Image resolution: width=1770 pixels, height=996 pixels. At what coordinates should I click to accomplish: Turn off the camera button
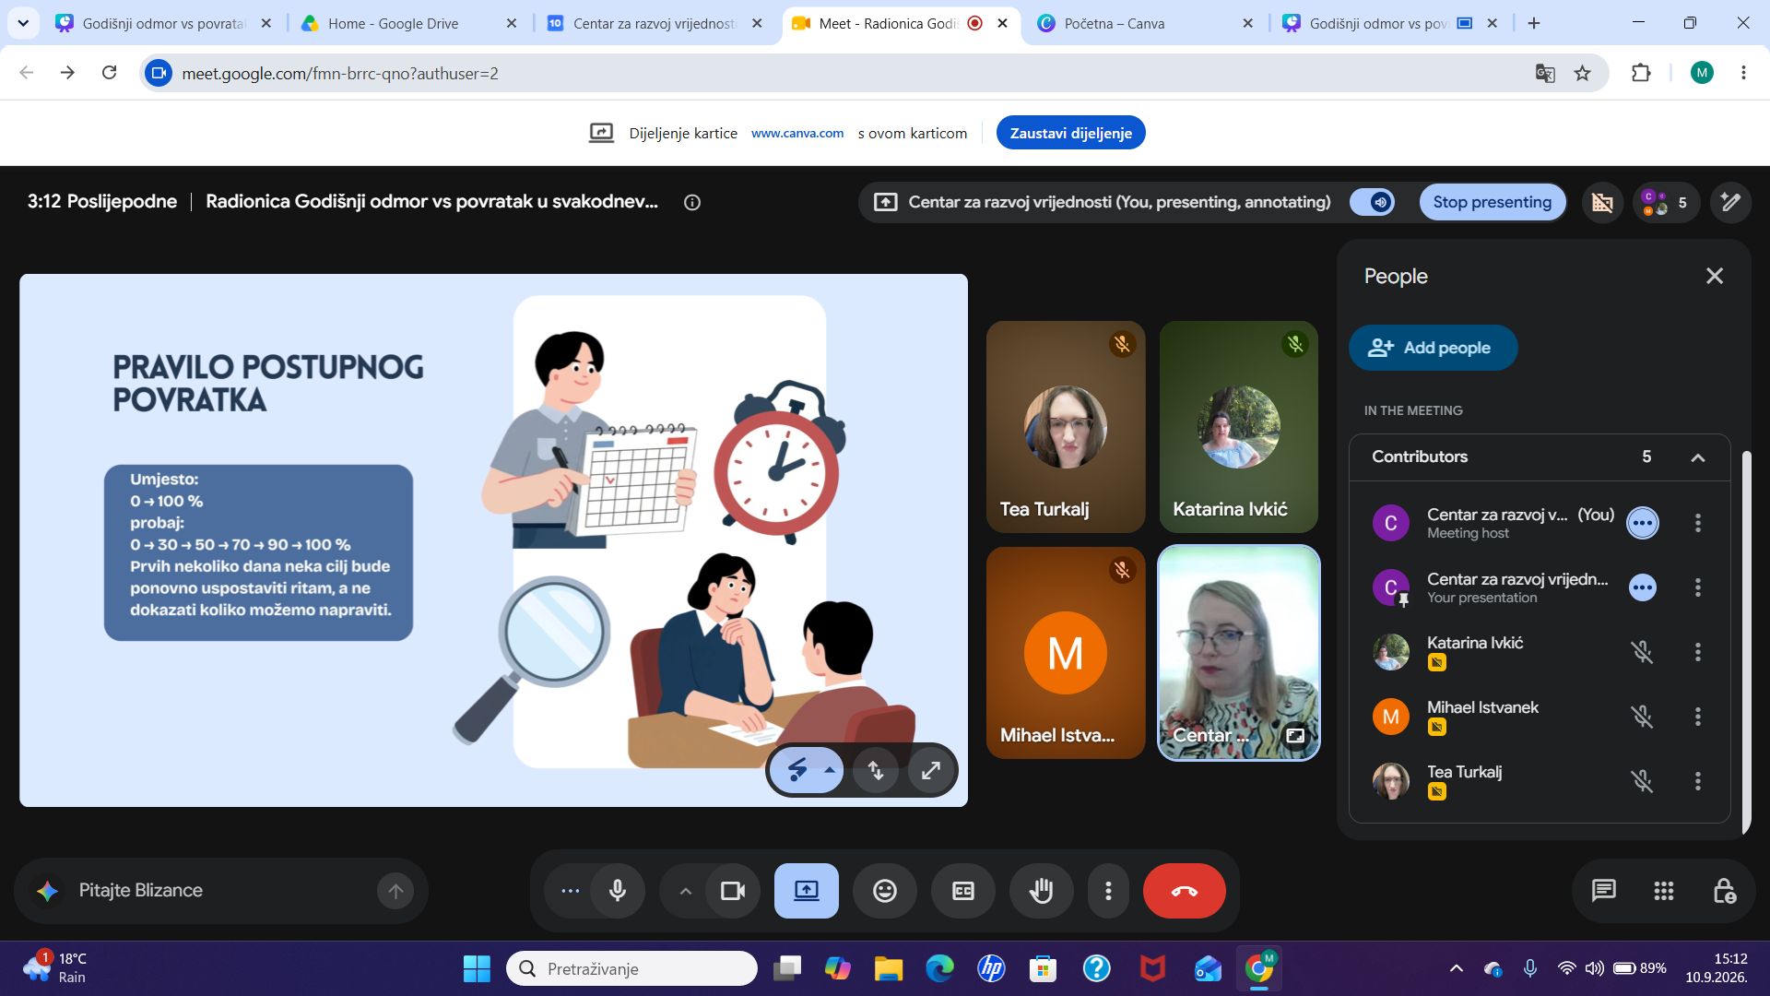(x=733, y=891)
